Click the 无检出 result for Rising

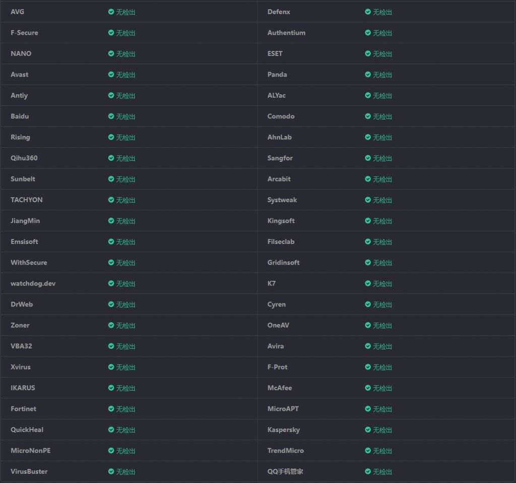click(125, 137)
